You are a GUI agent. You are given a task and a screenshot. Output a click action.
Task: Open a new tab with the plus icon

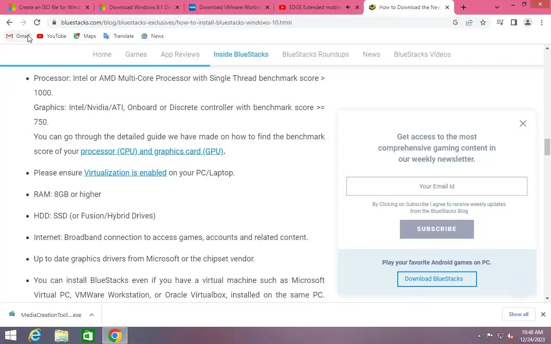pos(464,7)
